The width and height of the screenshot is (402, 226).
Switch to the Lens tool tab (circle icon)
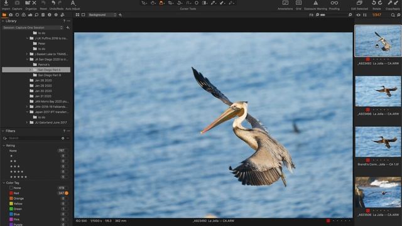click(17, 15)
